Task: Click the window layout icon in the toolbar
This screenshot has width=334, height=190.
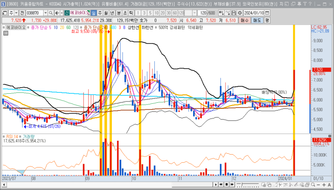Action: 5,13
